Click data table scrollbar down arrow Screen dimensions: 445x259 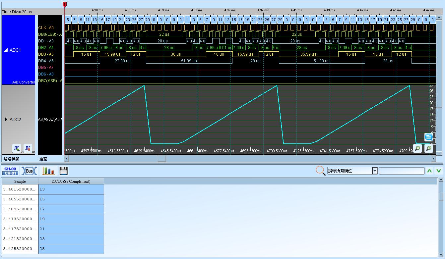coord(441,255)
